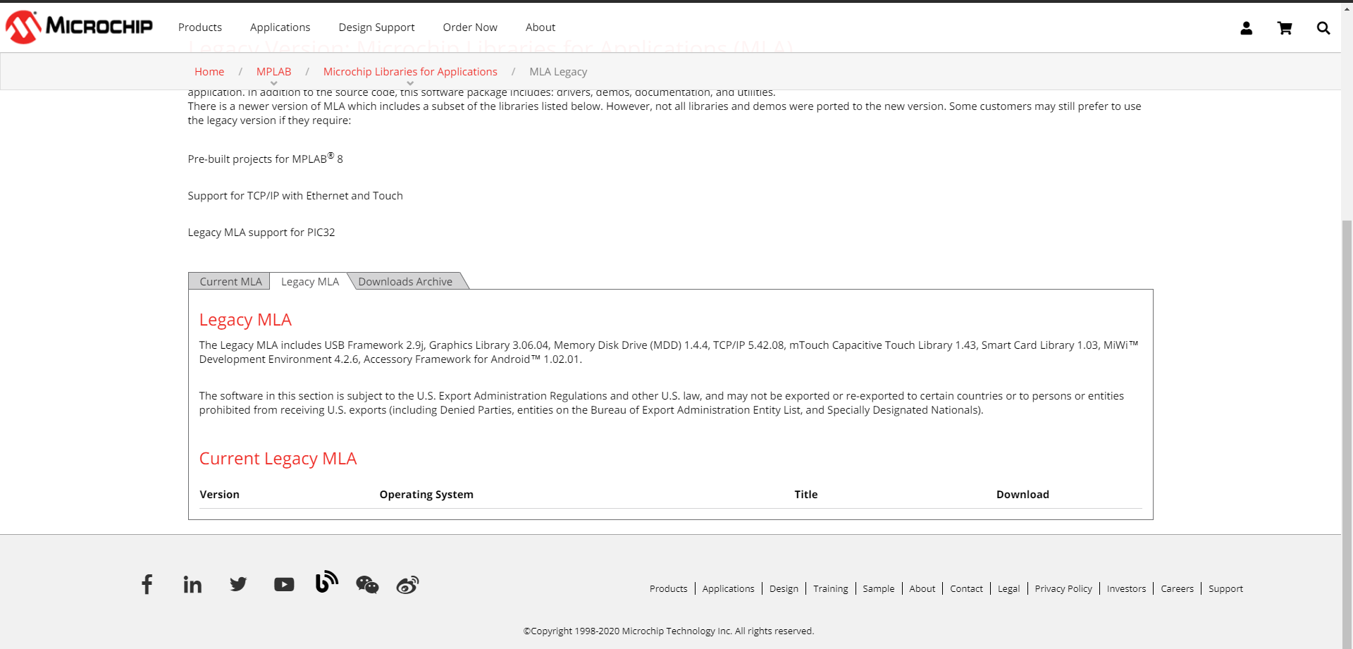
Task: Open footer Sample link
Action: click(x=879, y=588)
